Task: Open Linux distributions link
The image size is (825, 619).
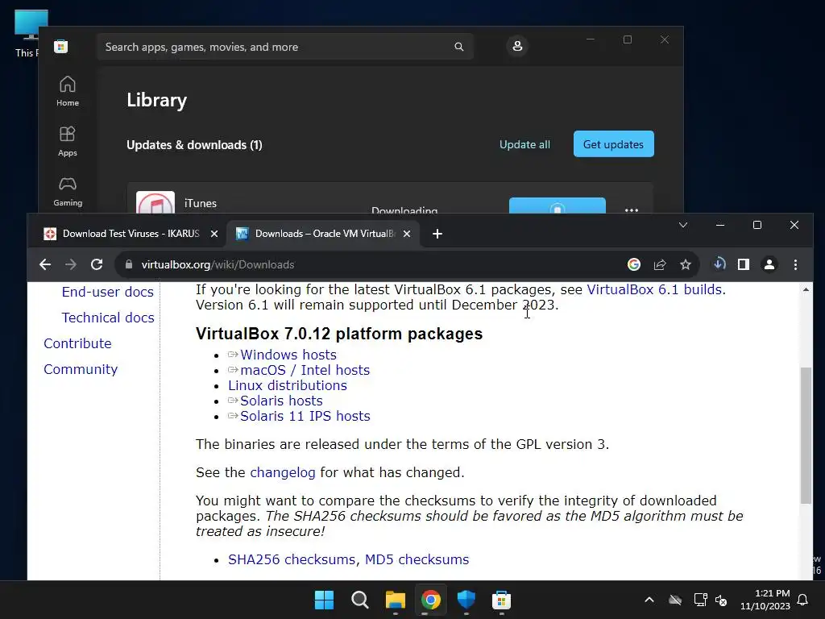Action: pyautogui.click(x=288, y=385)
